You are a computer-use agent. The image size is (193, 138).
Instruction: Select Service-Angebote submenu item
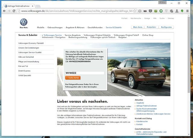pos(73,35)
